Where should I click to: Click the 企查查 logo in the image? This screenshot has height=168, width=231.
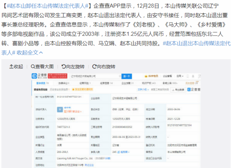click(x=39, y=76)
